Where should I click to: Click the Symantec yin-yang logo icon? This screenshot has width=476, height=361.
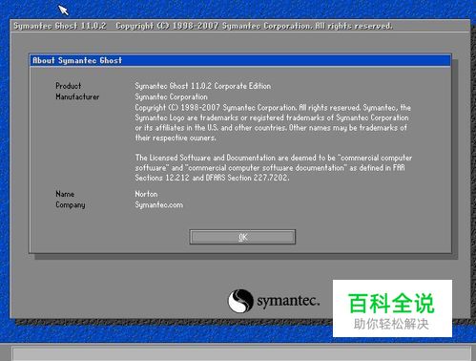pos(240,301)
